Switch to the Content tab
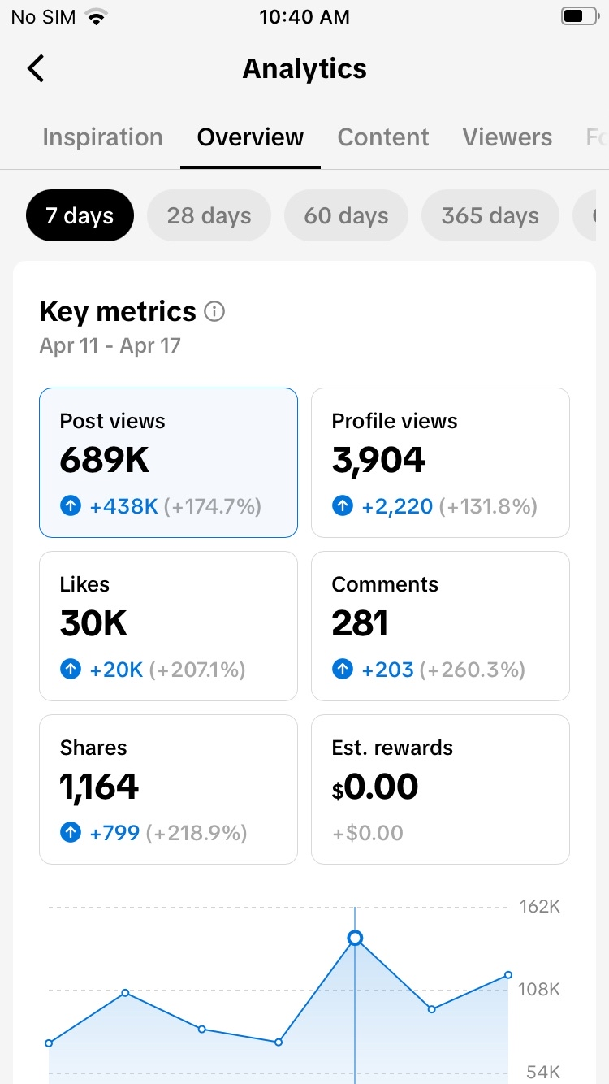This screenshot has width=609, height=1084. (x=383, y=137)
